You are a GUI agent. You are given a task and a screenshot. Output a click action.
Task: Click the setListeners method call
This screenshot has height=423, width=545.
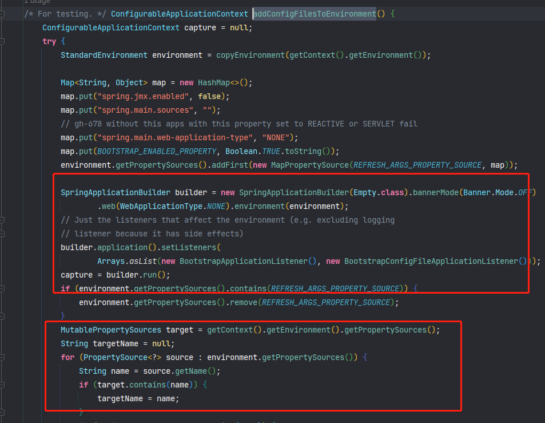189,248
